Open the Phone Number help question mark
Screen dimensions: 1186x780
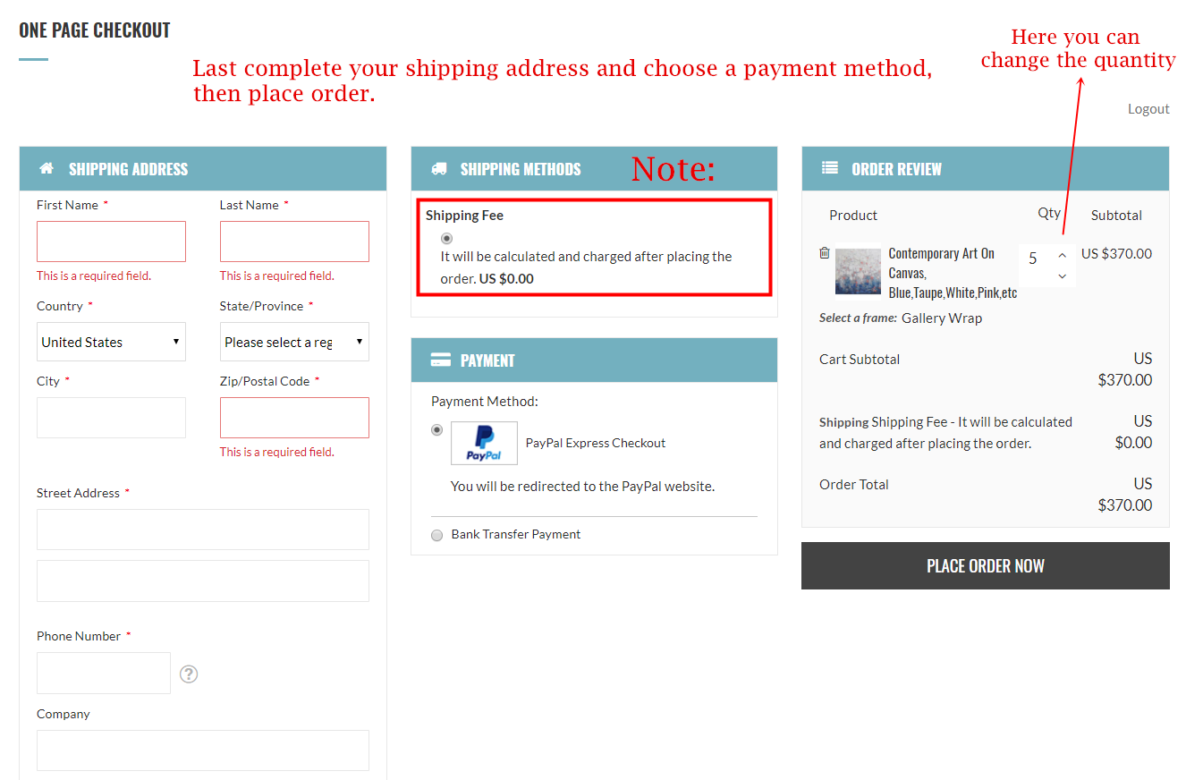pos(188,674)
